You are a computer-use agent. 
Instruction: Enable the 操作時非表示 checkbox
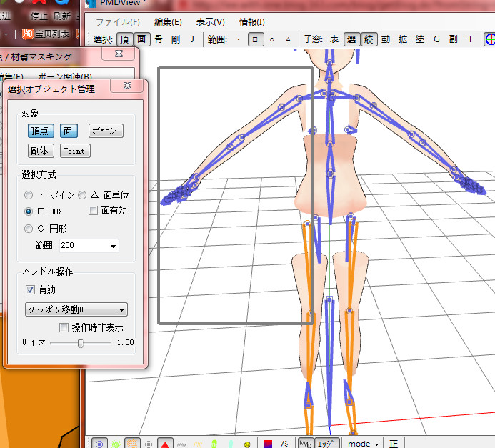64,327
